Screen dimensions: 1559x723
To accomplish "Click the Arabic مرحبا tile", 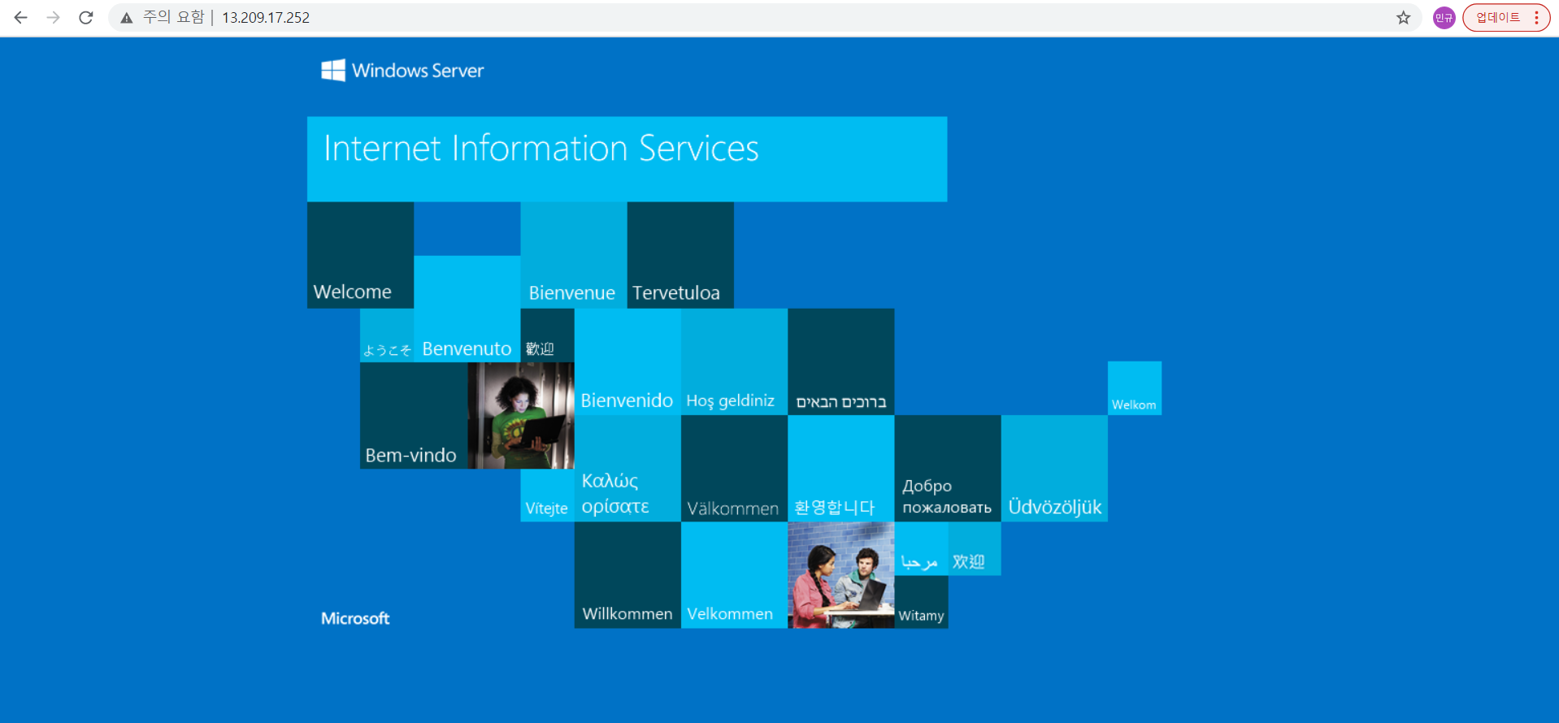I will [x=921, y=548].
